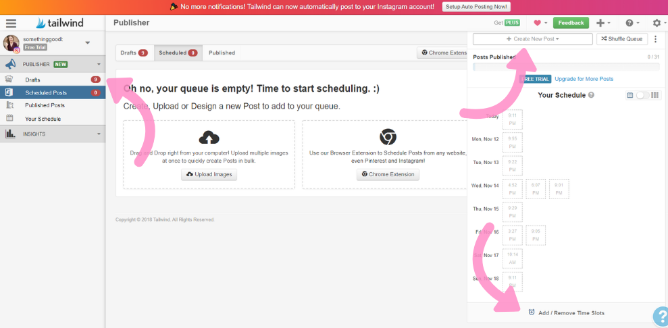This screenshot has height=328, width=668.
Task: Switch to the Published tab
Action: 222,53
